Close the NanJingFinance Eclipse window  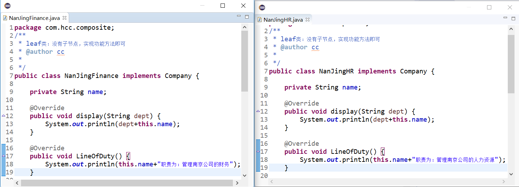[243, 6]
